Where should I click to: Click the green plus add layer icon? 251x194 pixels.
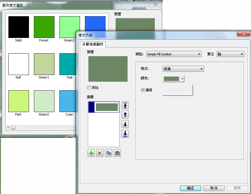coord(91,153)
